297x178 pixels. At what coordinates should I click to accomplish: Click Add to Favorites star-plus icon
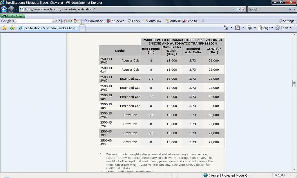coord(12,28)
